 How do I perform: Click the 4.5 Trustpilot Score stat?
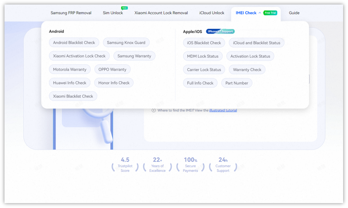pyautogui.click(x=125, y=165)
